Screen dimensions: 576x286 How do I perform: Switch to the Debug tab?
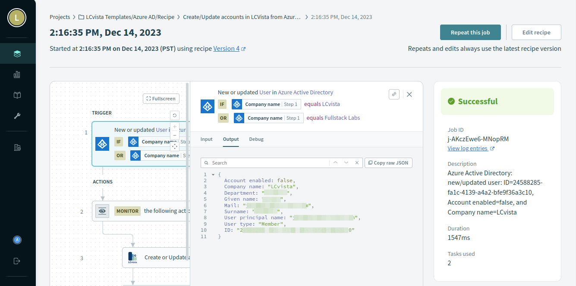click(x=256, y=139)
